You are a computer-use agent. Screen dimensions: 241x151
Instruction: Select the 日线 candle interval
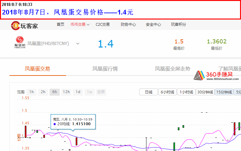(x=149, y=92)
